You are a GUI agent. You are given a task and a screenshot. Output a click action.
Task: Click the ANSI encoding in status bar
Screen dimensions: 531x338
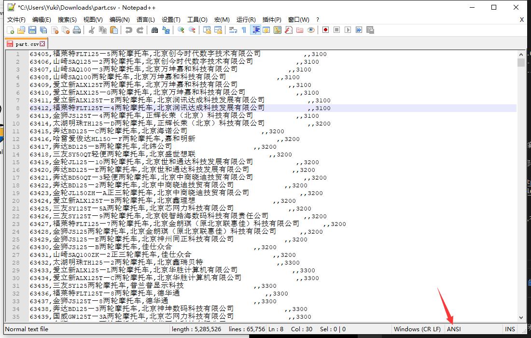click(454, 329)
